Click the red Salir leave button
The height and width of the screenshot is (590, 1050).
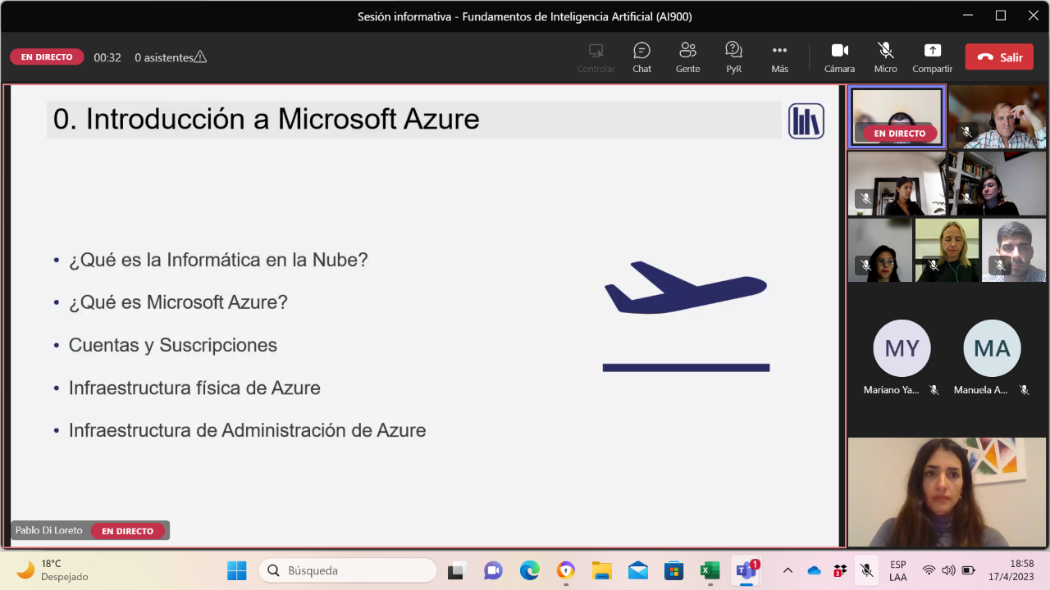(x=999, y=57)
